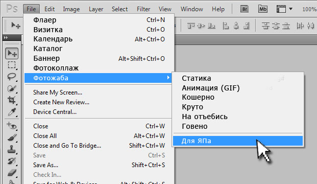
Task: Choose Визитка from the File menu
Action: click(x=99, y=30)
